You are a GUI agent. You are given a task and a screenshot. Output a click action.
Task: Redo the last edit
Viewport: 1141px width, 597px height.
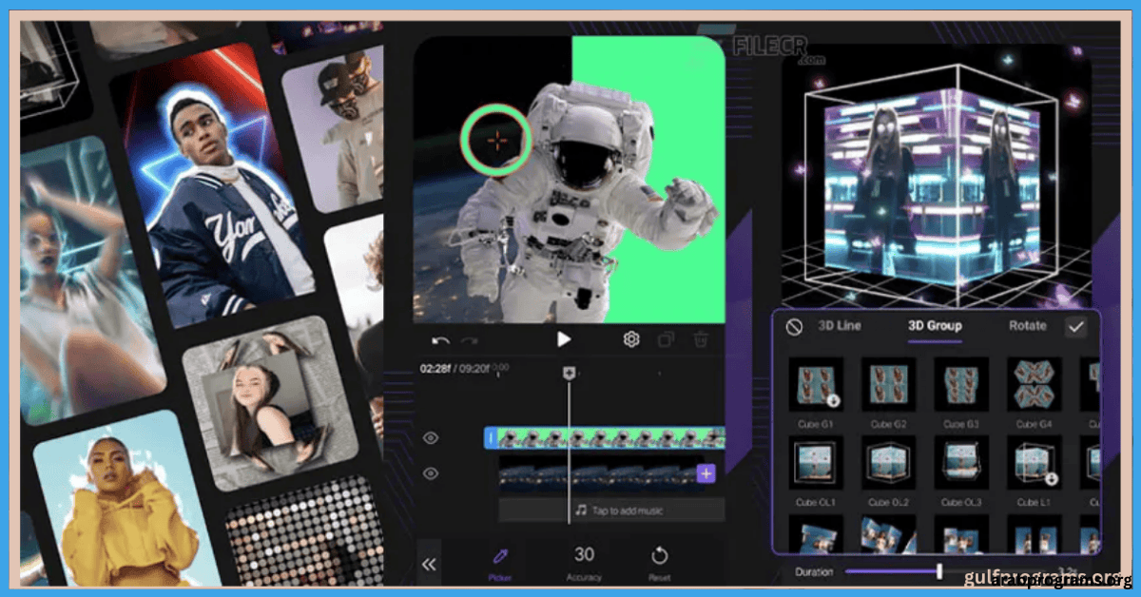469,340
